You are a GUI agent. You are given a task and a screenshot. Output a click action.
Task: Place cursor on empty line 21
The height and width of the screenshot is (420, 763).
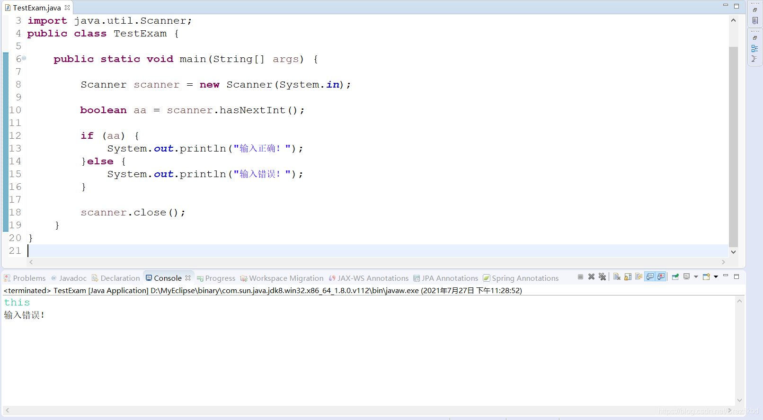(x=378, y=251)
